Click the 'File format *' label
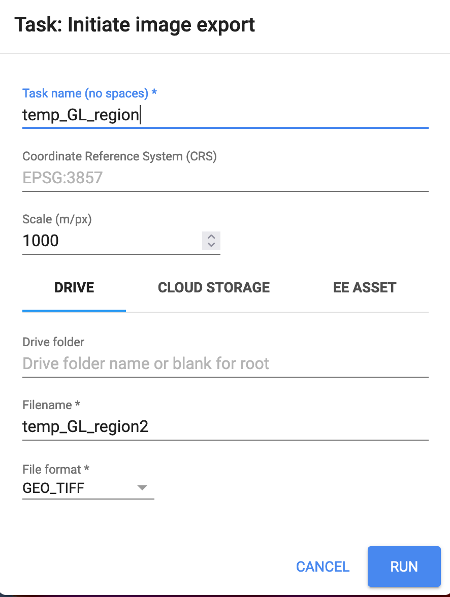Viewport: 450px width, 597px height. 56,469
